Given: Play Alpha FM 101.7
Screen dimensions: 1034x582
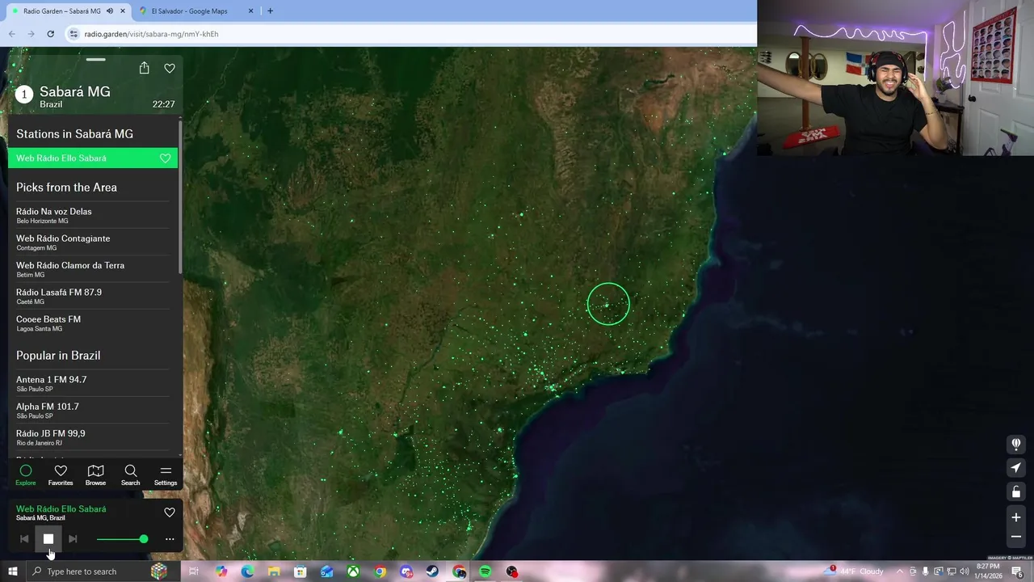Looking at the screenshot, I should point(93,411).
